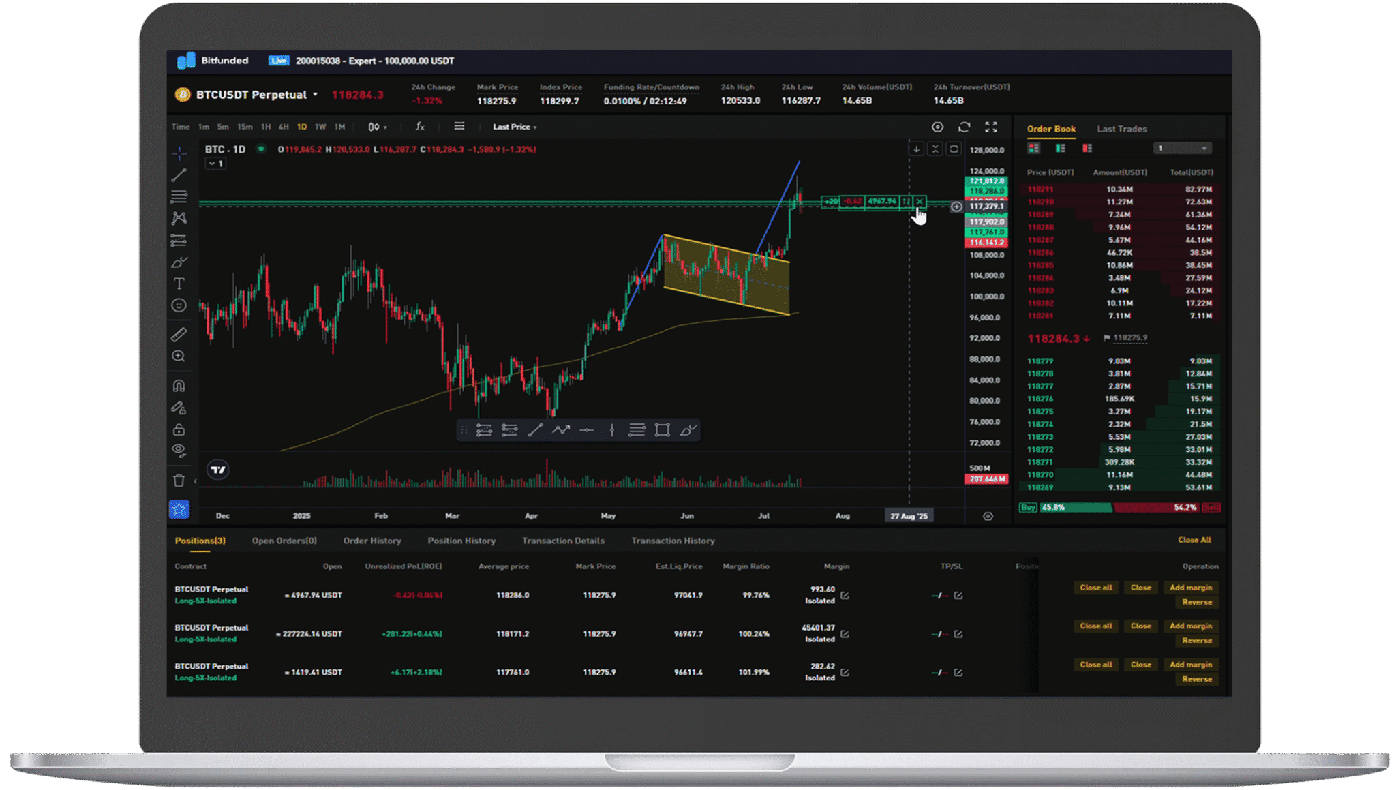The image size is (1396, 790).
Task: Open the BTCUSDT Perpetual symbol dropdown
Action: point(315,95)
